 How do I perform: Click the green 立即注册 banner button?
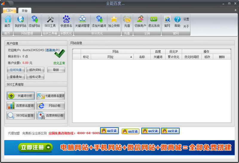35,147
